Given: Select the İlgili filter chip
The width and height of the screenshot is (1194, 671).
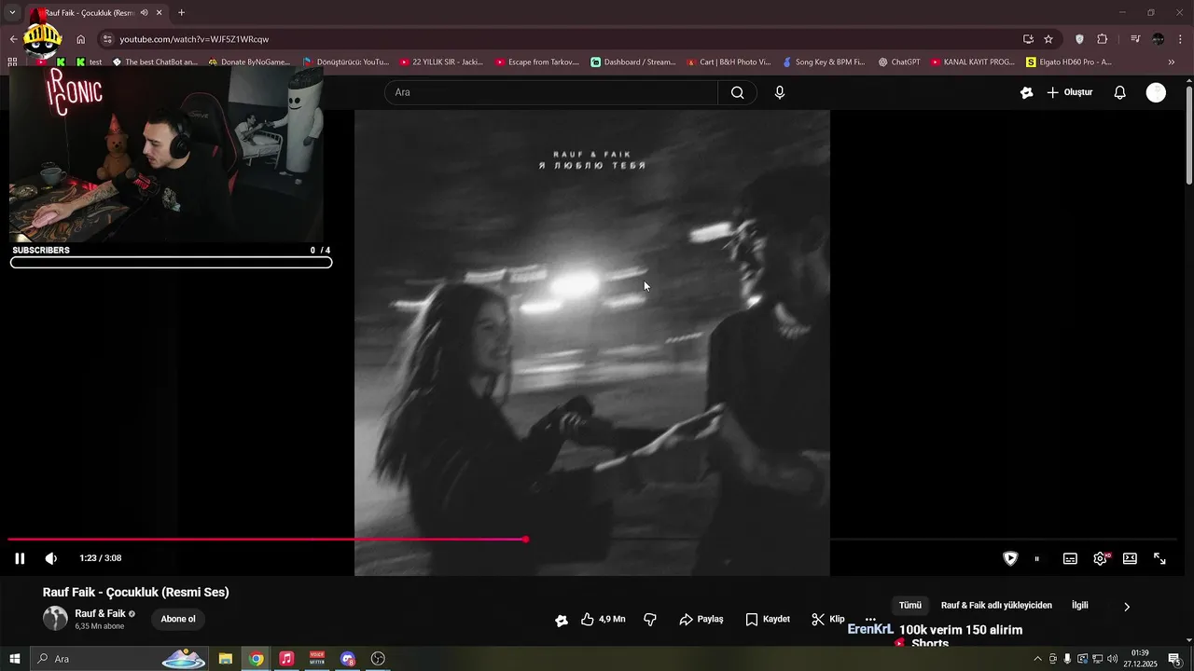Looking at the screenshot, I should point(1080,606).
